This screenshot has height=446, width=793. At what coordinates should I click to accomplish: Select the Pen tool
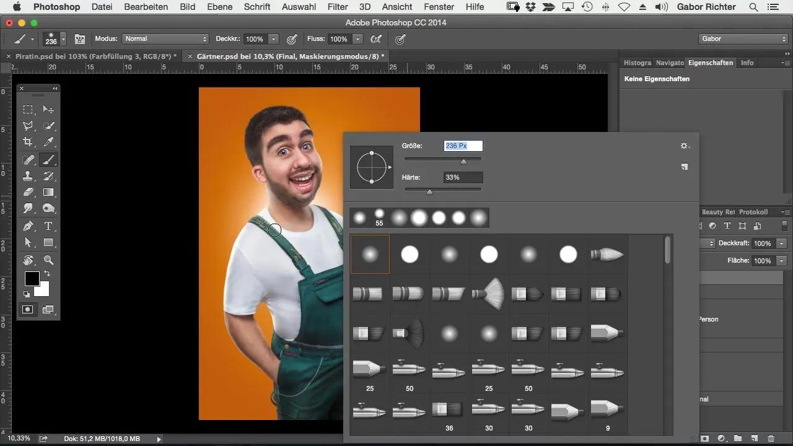(28, 226)
